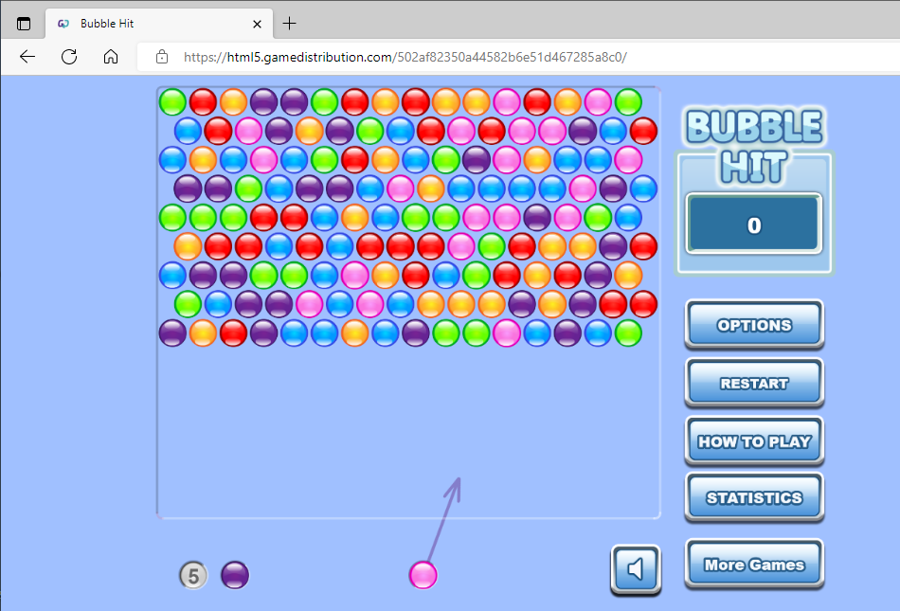This screenshot has height=611, width=900.
Task: Mute the game sound with speaker button
Action: tap(636, 569)
